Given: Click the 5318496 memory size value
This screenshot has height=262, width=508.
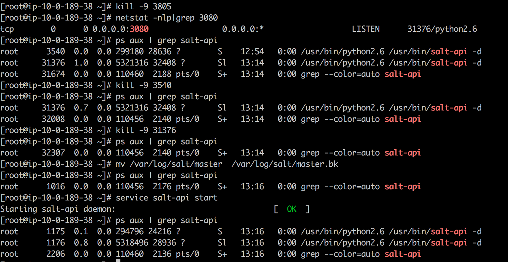Looking at the screenshot, I should (x=130, y=243).
